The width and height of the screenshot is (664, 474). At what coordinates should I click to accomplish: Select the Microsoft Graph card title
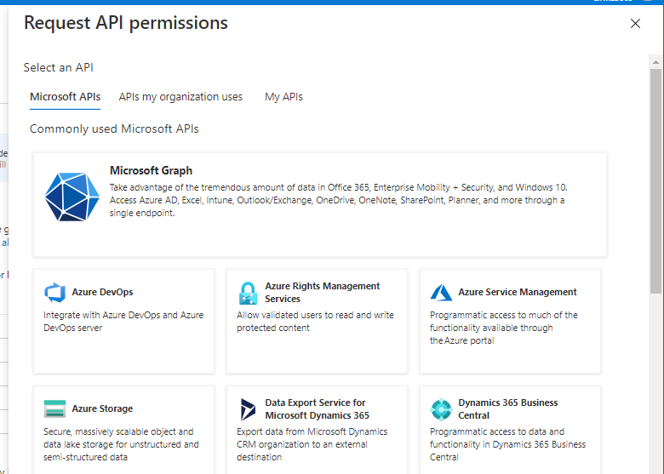(x=152, y=170)
